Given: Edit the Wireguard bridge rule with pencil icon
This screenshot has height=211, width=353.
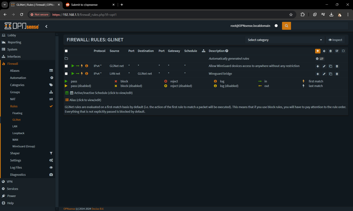Looking at the screenshot, I should [x=324, y=74].
